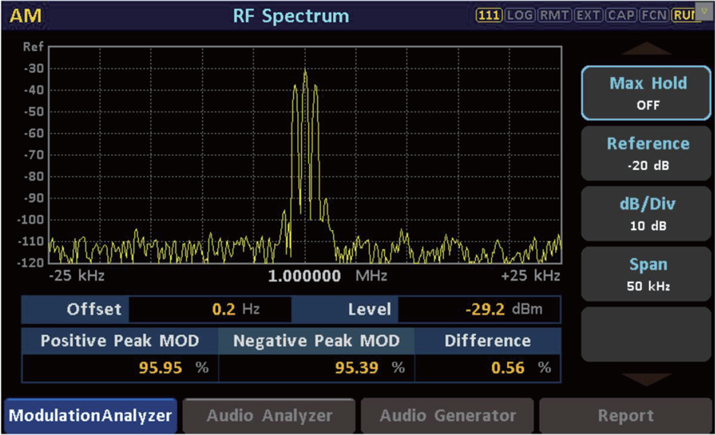
Task: Click the CAP status indicator
Action: click(621, 15)
